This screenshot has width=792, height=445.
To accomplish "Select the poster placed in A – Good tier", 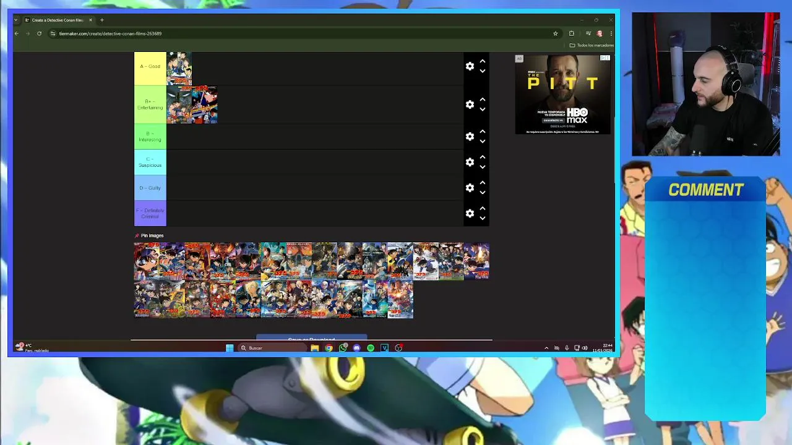I will click(x=179, y=68).
